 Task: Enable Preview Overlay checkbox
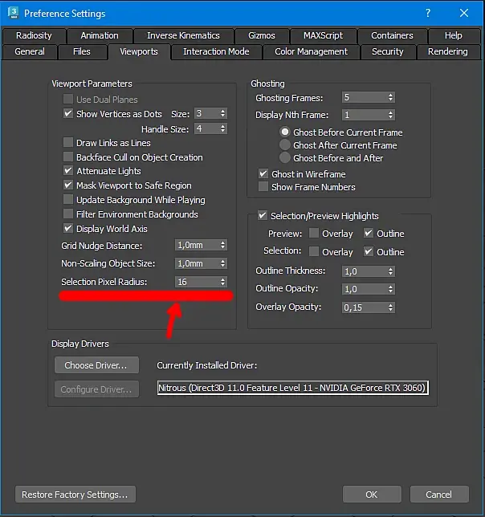pos(314,234)
